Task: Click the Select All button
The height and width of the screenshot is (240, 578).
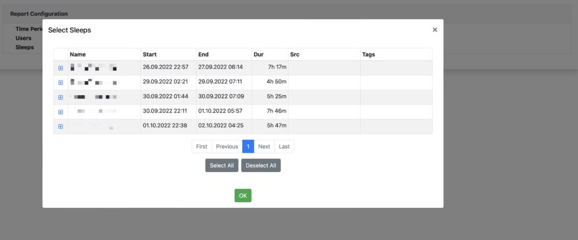Action: (222, 165)
